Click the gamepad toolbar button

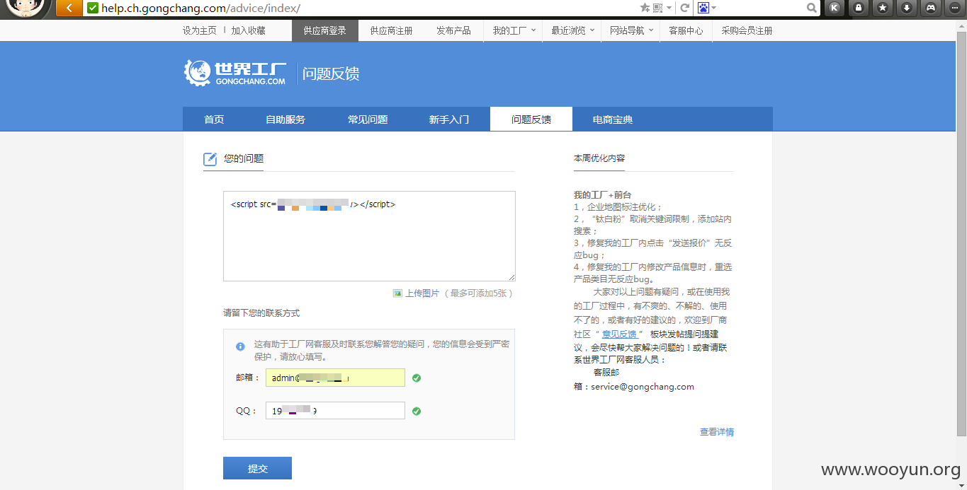(x=930, y=8)
